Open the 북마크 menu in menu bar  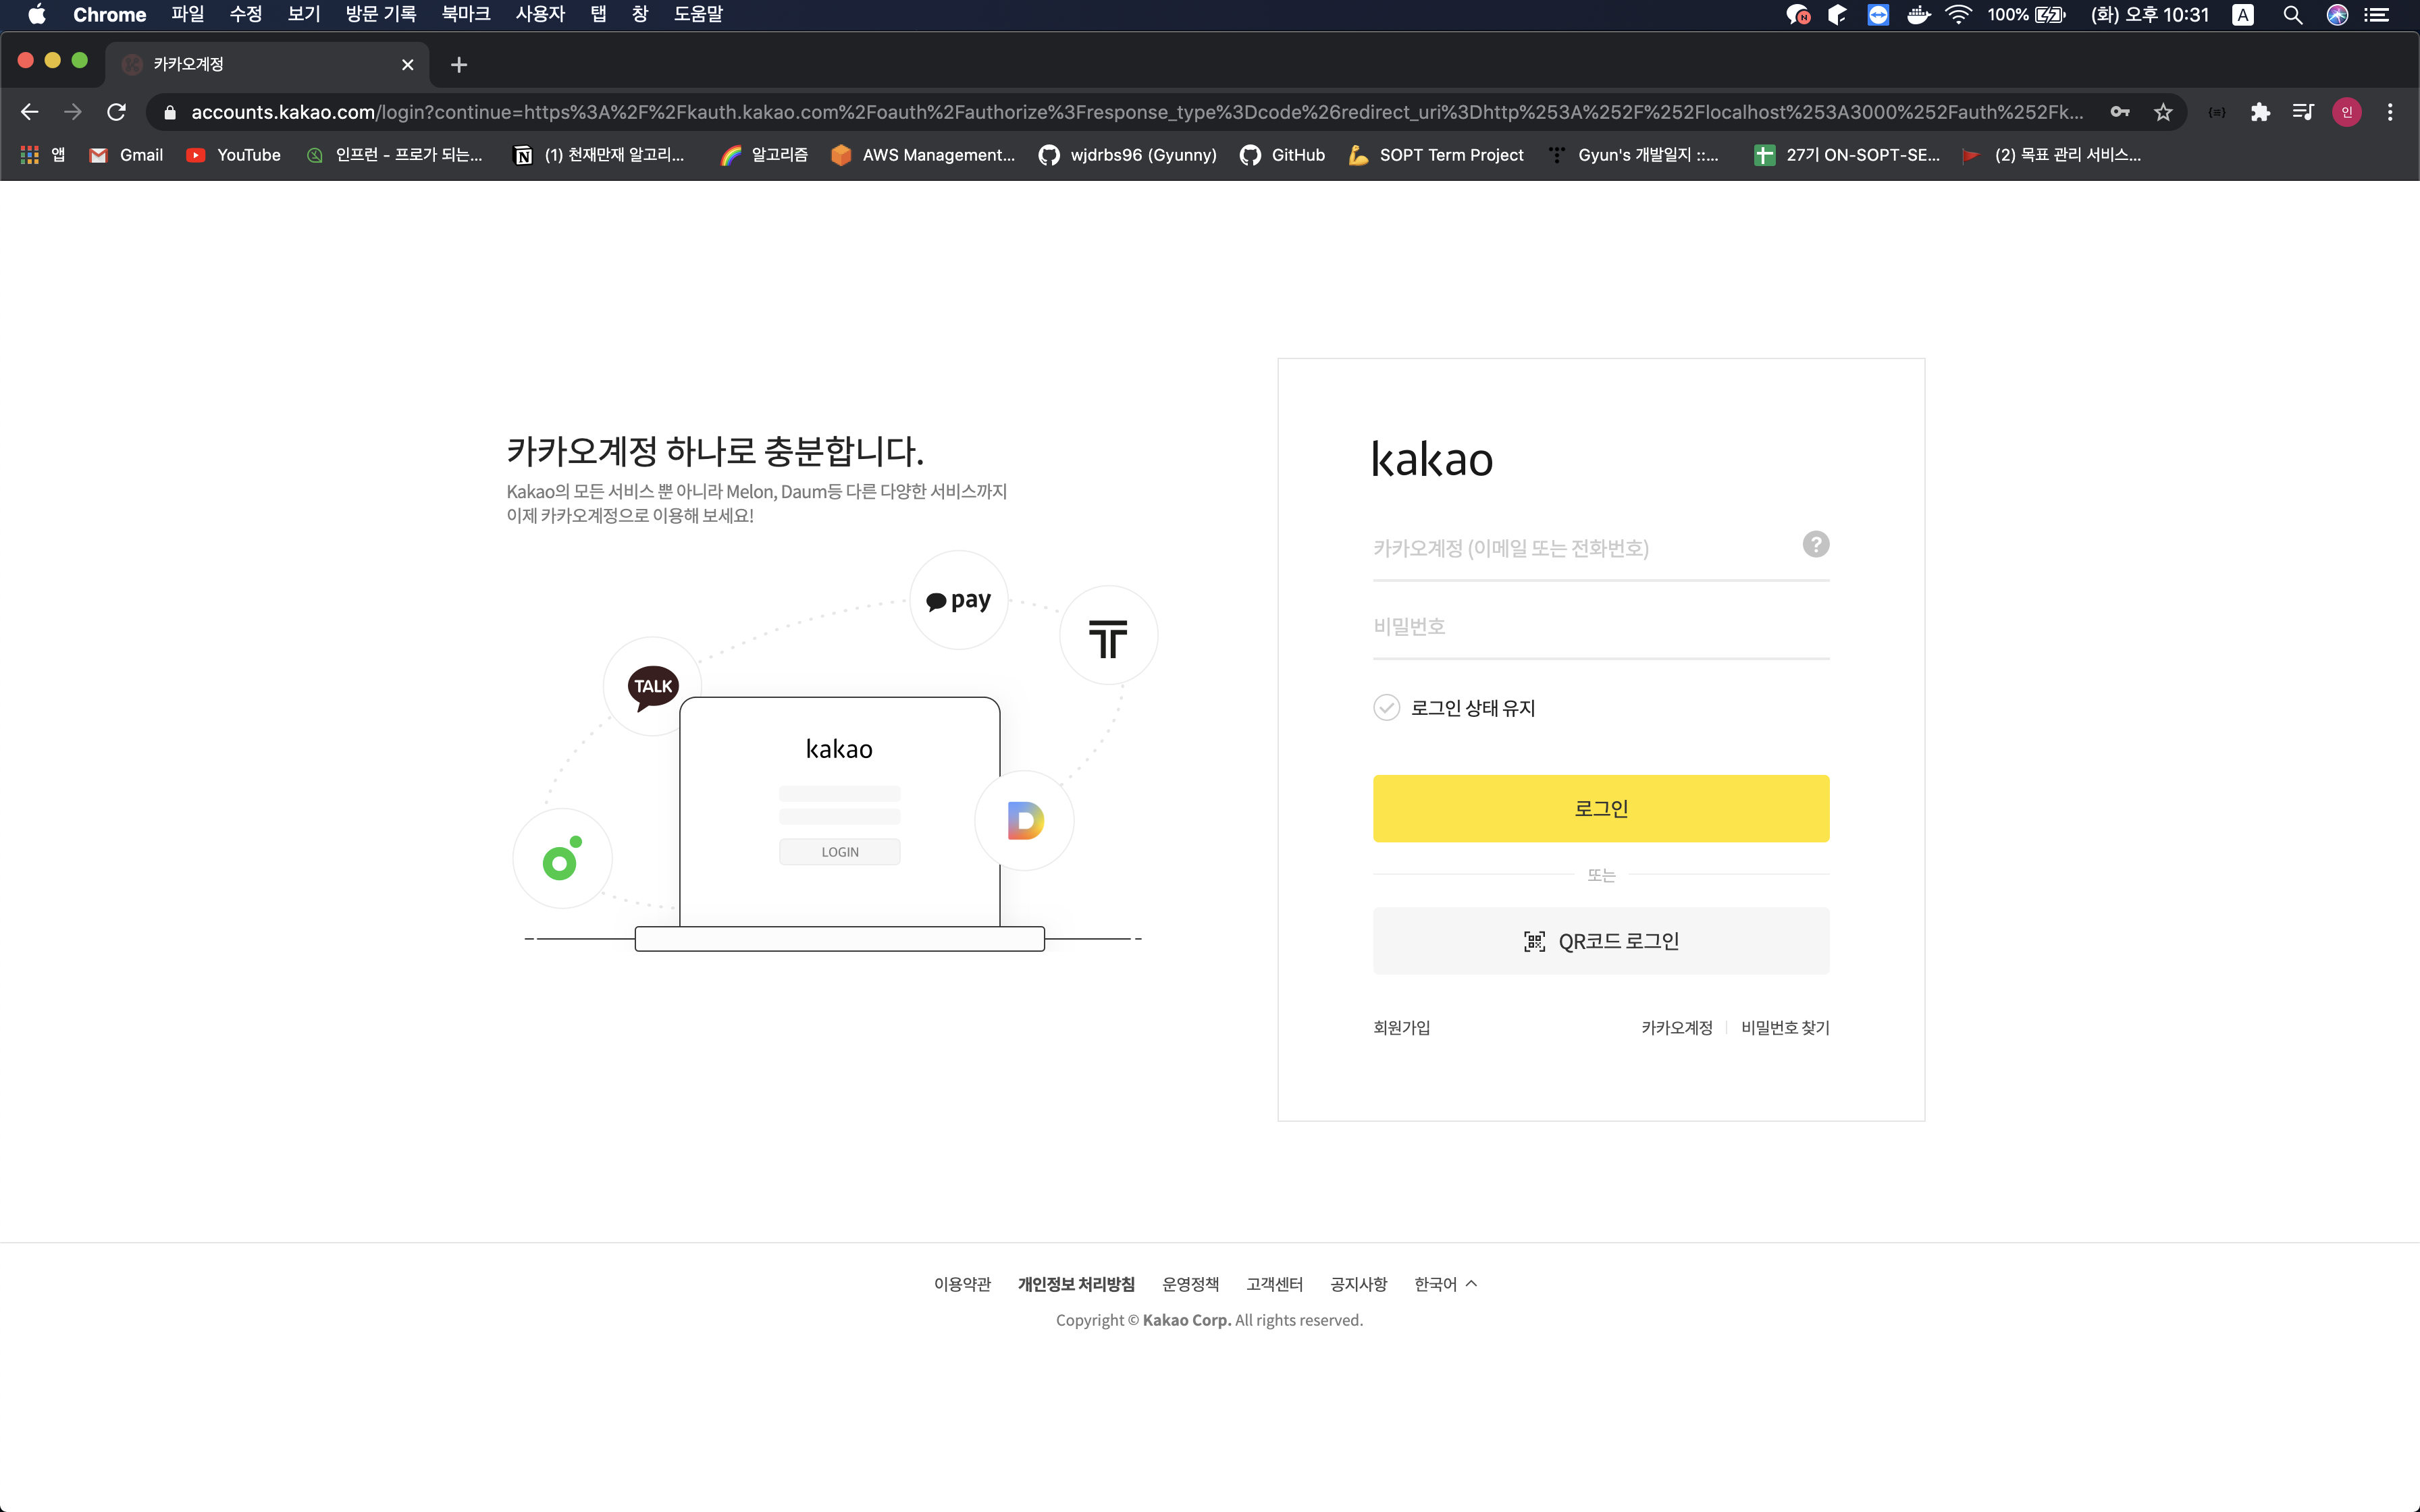466,15
